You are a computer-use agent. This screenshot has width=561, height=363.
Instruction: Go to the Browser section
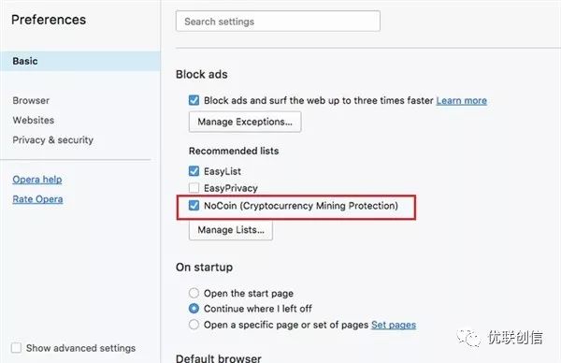pos(31,101)
